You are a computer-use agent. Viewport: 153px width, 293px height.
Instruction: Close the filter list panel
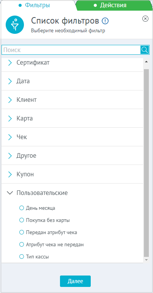(x=145, y=19)
